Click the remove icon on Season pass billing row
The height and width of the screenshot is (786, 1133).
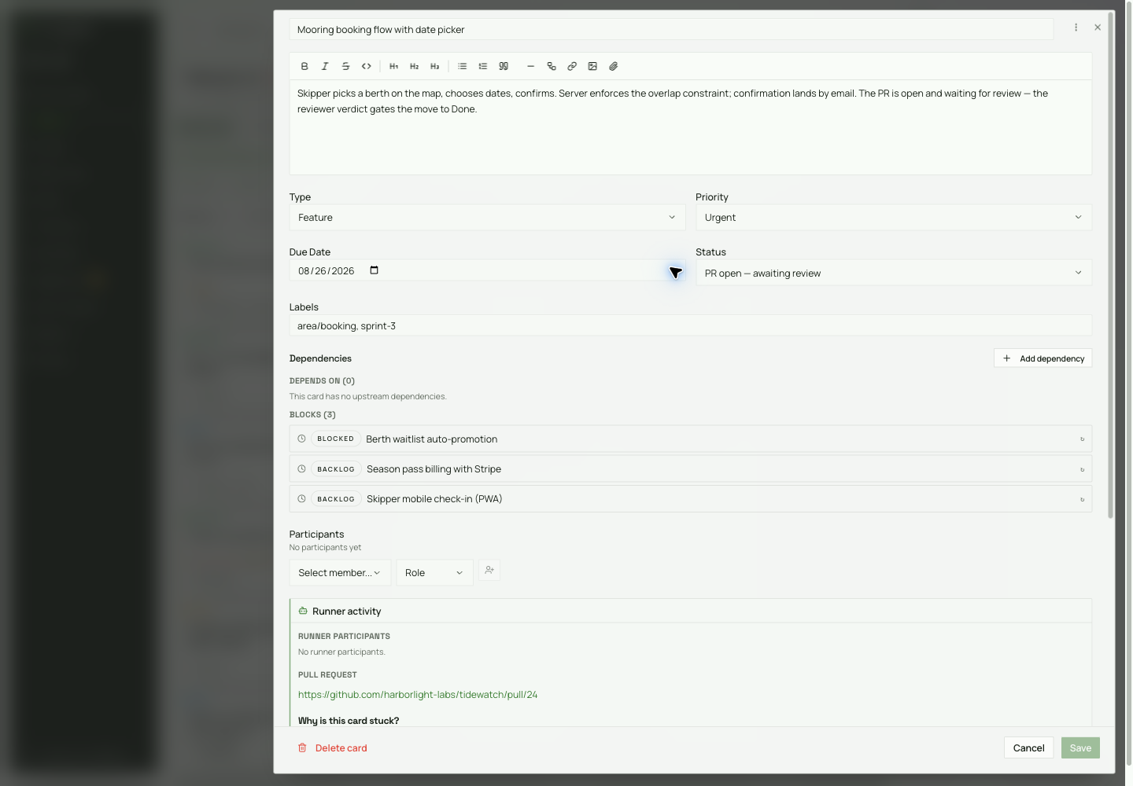(1082, 469)
